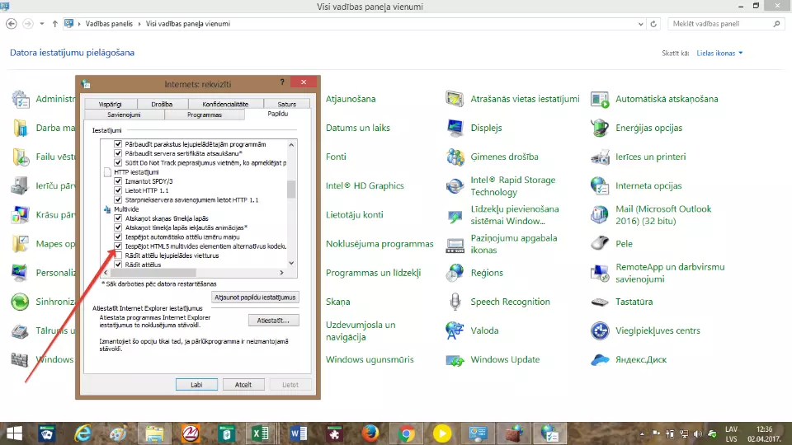
Task: Switch to the Drošība tab
Action: [162, 104]
